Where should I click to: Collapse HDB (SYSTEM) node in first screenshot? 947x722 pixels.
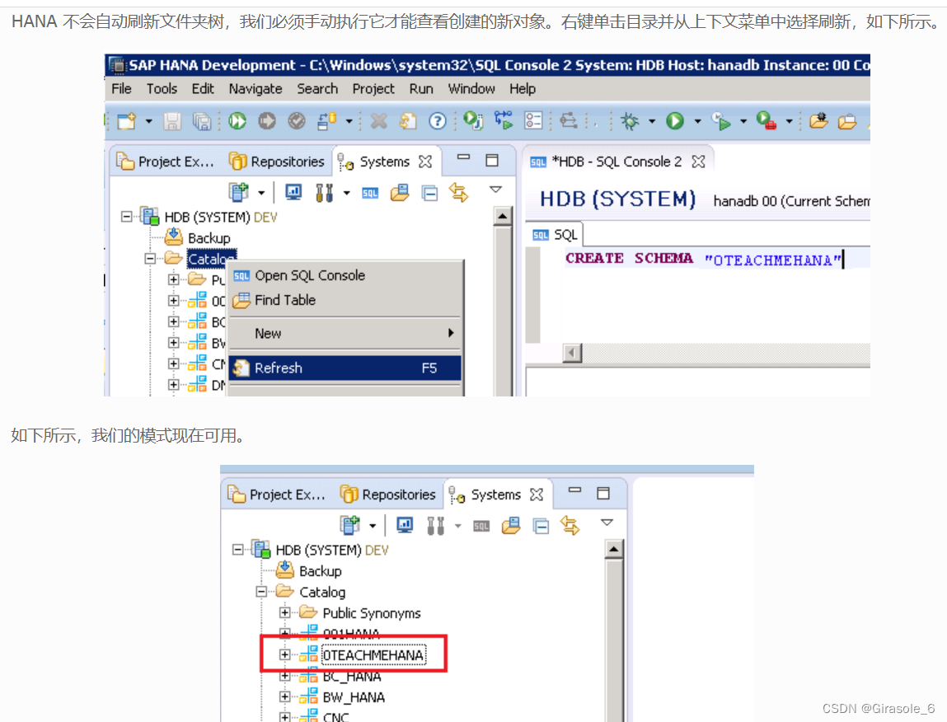[126, 216]
